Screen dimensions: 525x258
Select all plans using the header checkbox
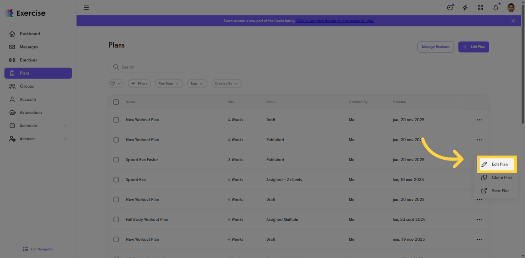click(x=116, y=102)
